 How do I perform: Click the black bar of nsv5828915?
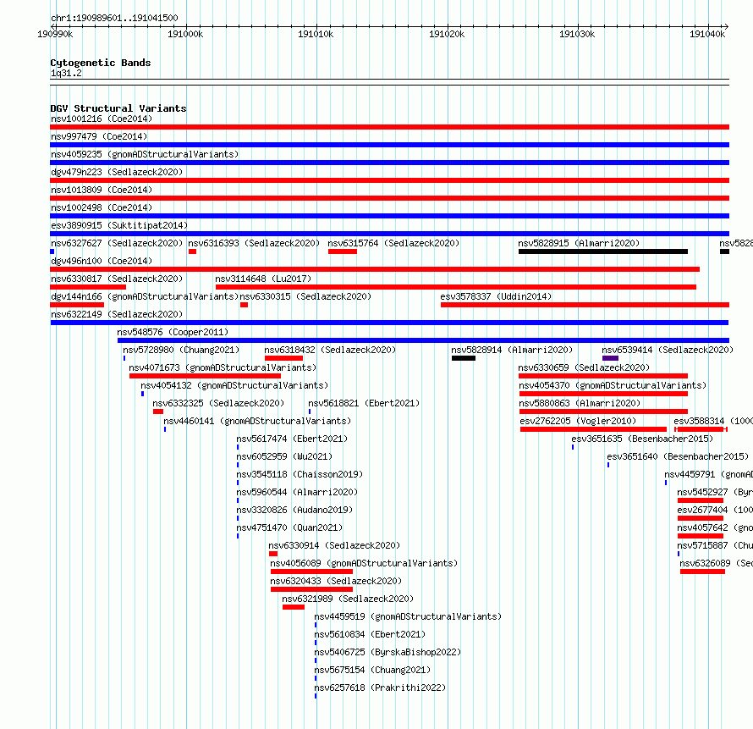pyautogui.click(x=603, y=251)
